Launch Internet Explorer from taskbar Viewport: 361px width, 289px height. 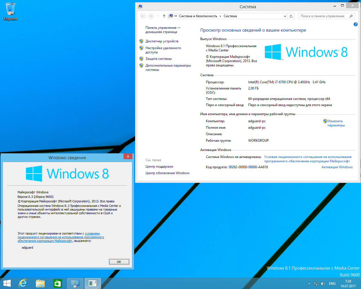coord(23,283)
